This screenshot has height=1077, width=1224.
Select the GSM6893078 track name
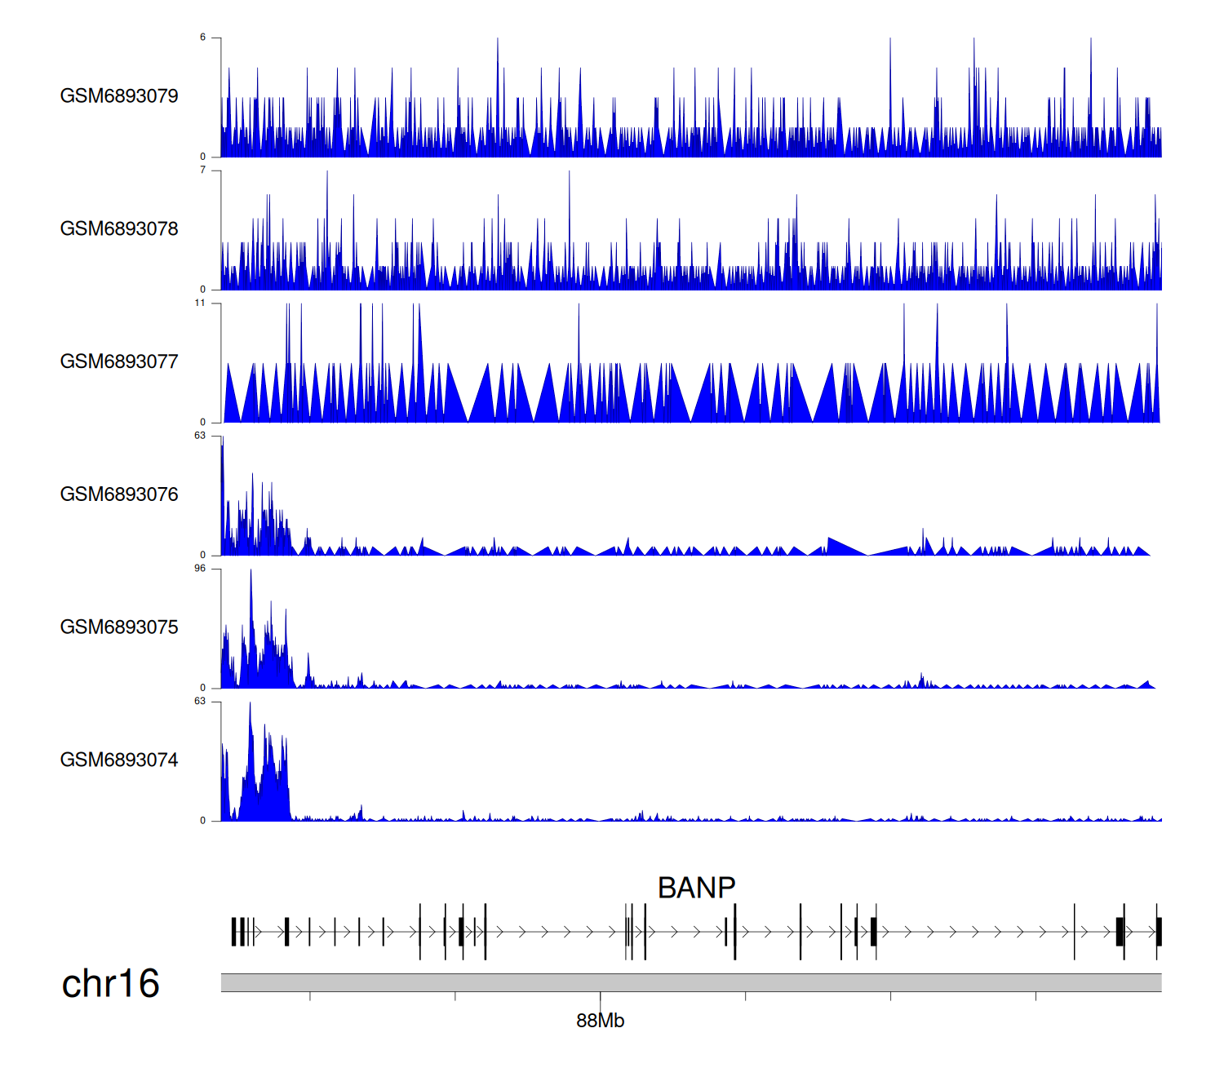click(119, 229)
